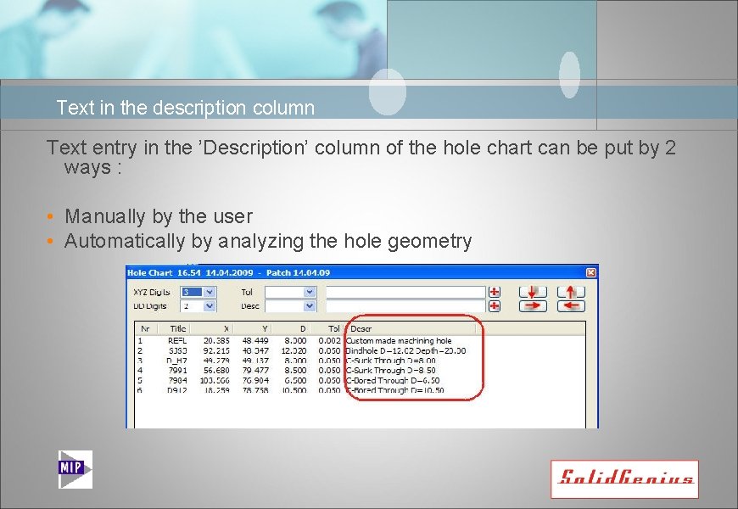Click the Y value 79.477
Viewport: 738px width, 509px height.
coord(255,371)
